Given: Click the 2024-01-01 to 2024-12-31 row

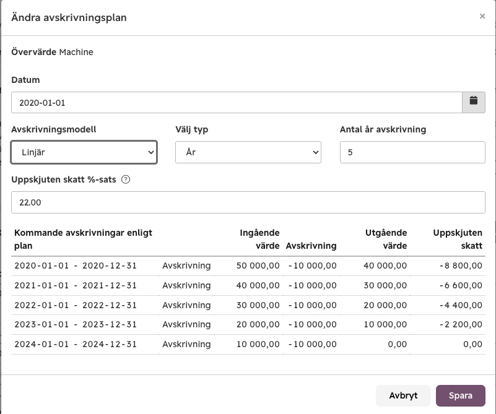Looking at the screenshot, I should (248, 344).
